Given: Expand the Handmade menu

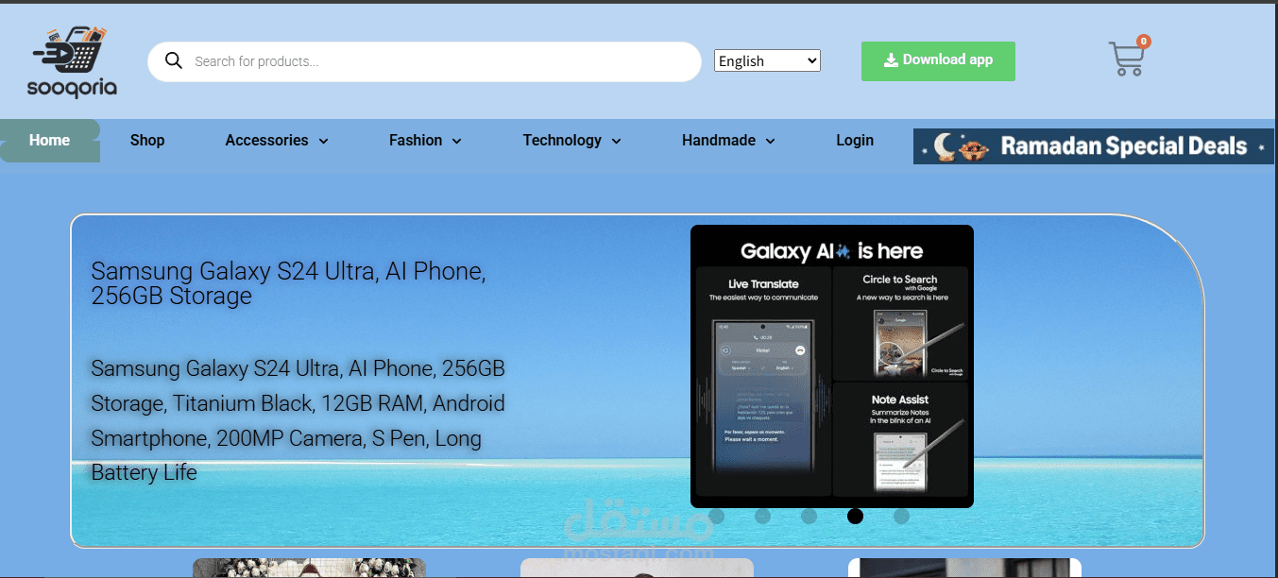Looking at the screenshot, I should click(728, 141).
